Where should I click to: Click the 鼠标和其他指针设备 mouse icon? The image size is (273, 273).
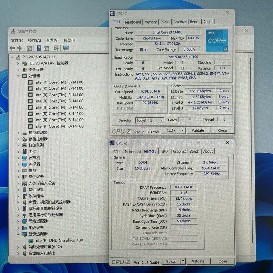tap(24, 209)
